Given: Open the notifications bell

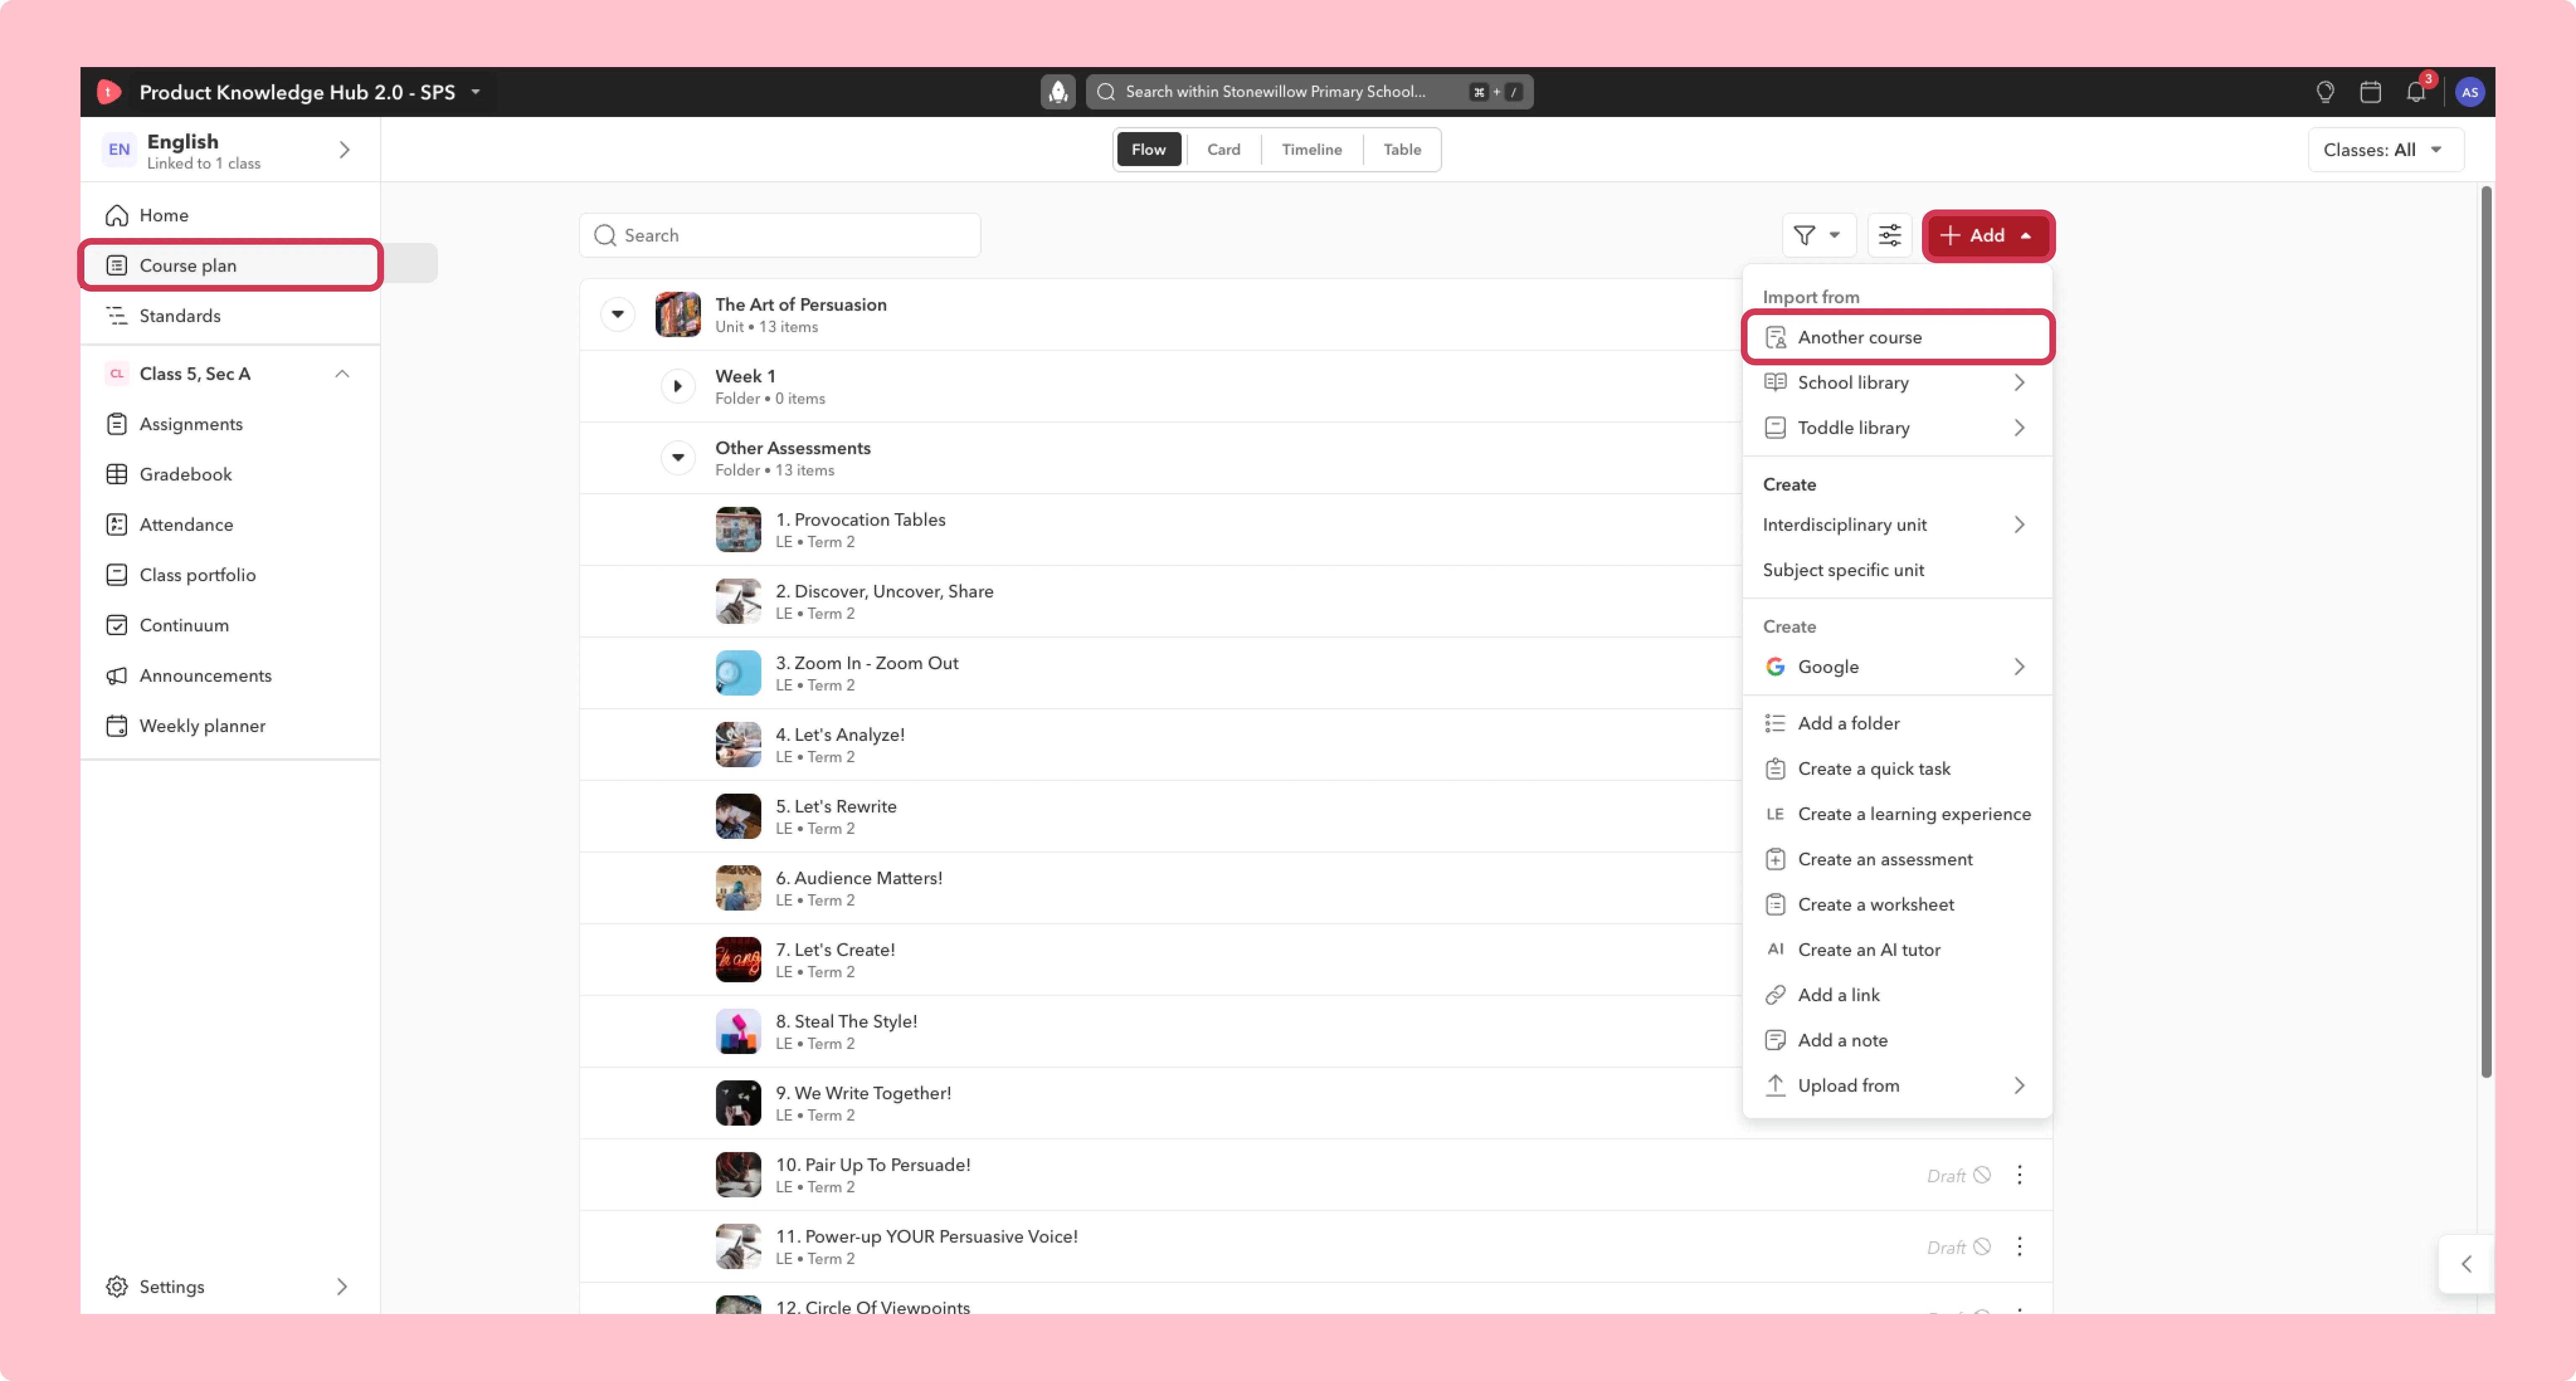Looking at the screenshot, I should 2416,92.
